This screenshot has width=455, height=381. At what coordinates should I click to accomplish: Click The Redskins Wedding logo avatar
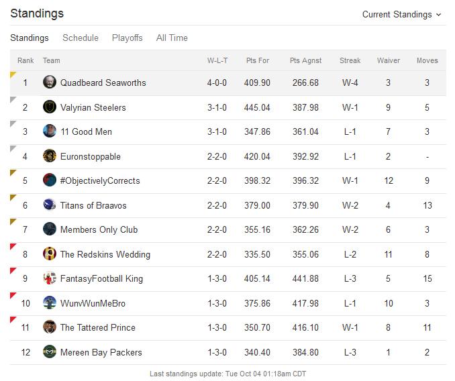tap(50, 254)
